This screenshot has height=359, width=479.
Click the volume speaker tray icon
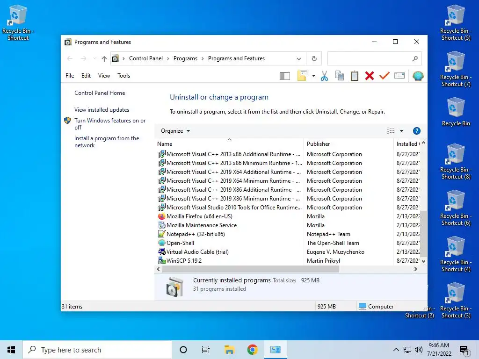coord(419,350)
